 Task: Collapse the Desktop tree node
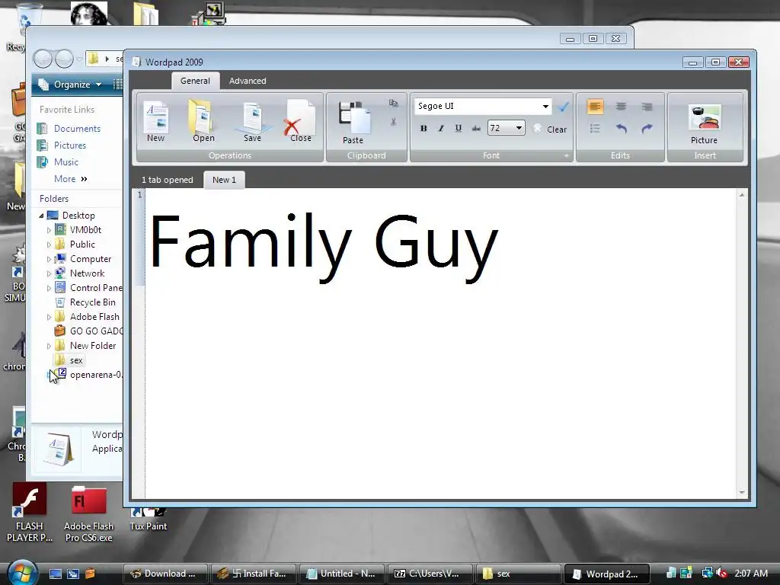41,216
